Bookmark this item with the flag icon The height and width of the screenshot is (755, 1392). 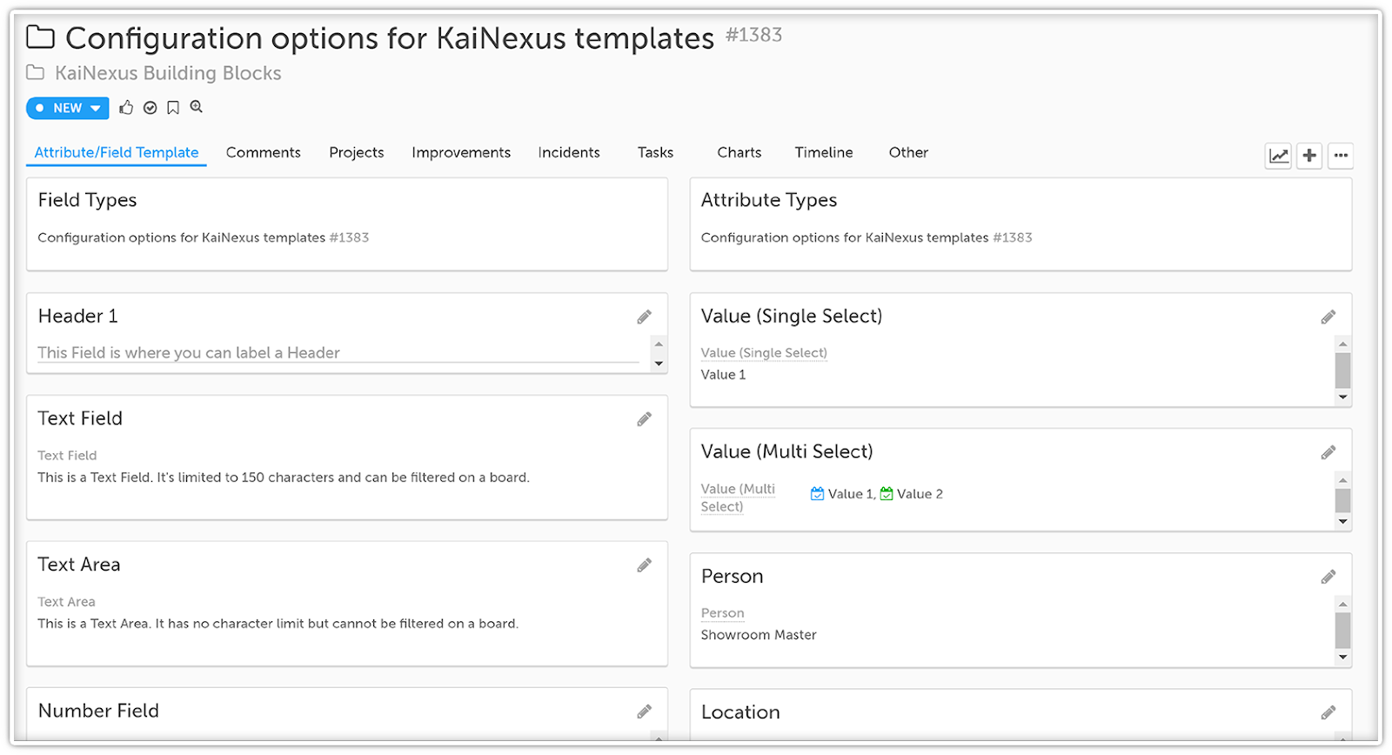173,108
